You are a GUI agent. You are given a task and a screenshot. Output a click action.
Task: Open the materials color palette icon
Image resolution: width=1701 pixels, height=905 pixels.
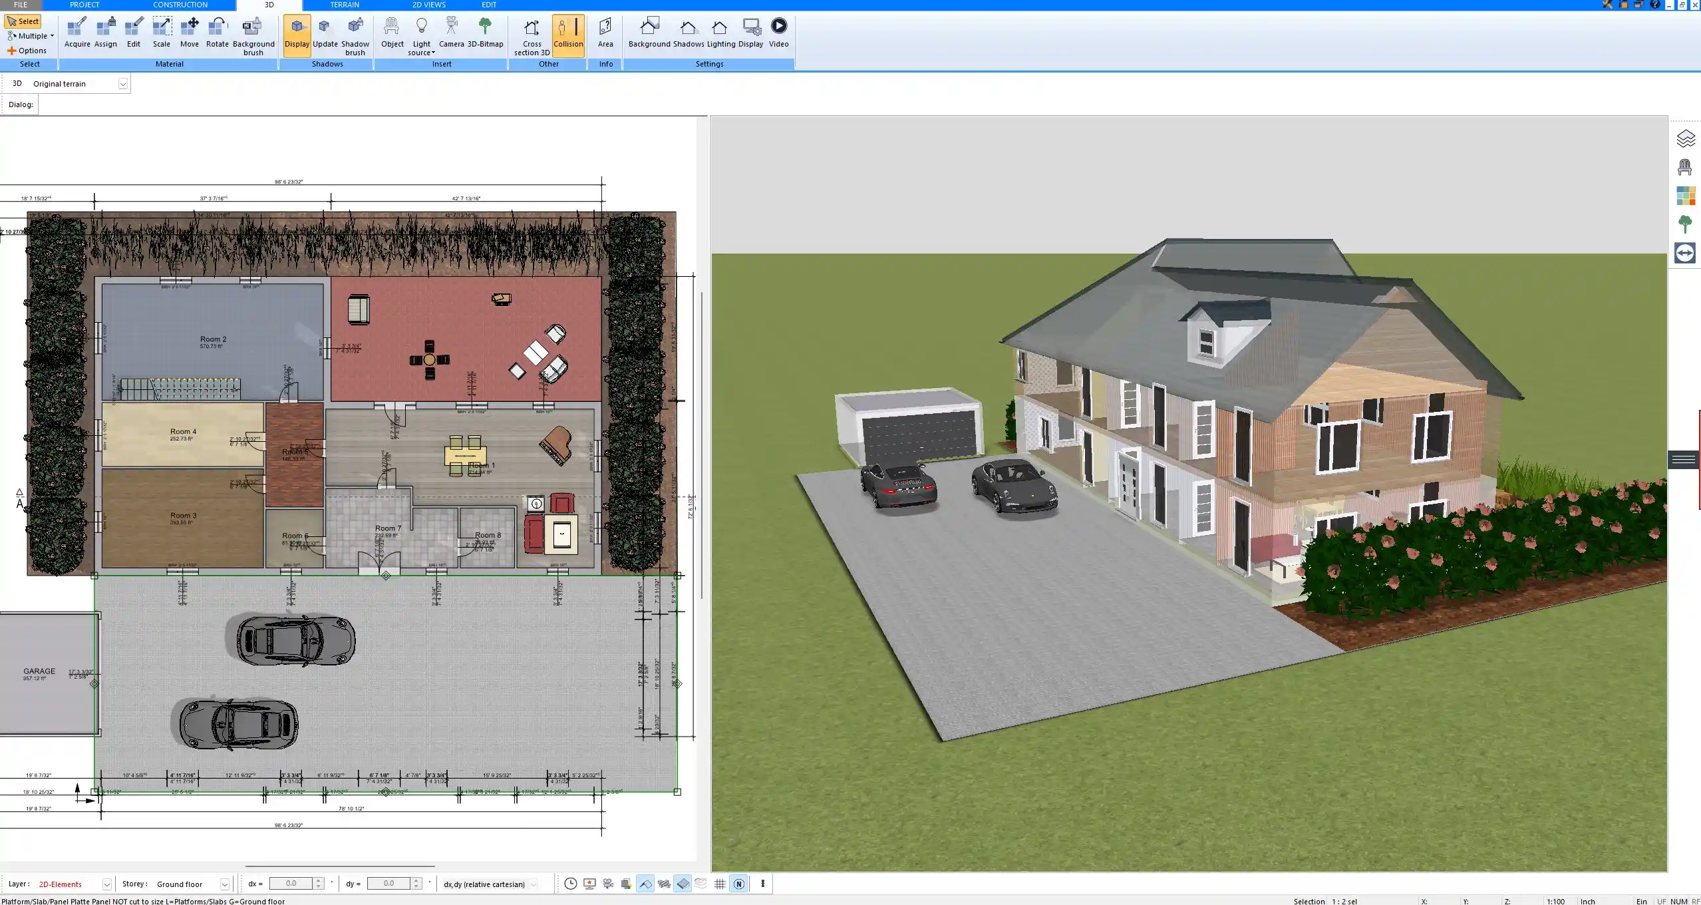coord(1685,196)
